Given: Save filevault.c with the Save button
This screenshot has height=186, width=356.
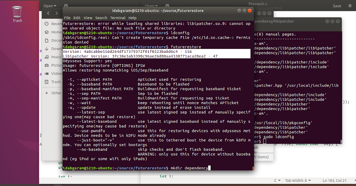Looking at the screenshot, I should point(337,5).
